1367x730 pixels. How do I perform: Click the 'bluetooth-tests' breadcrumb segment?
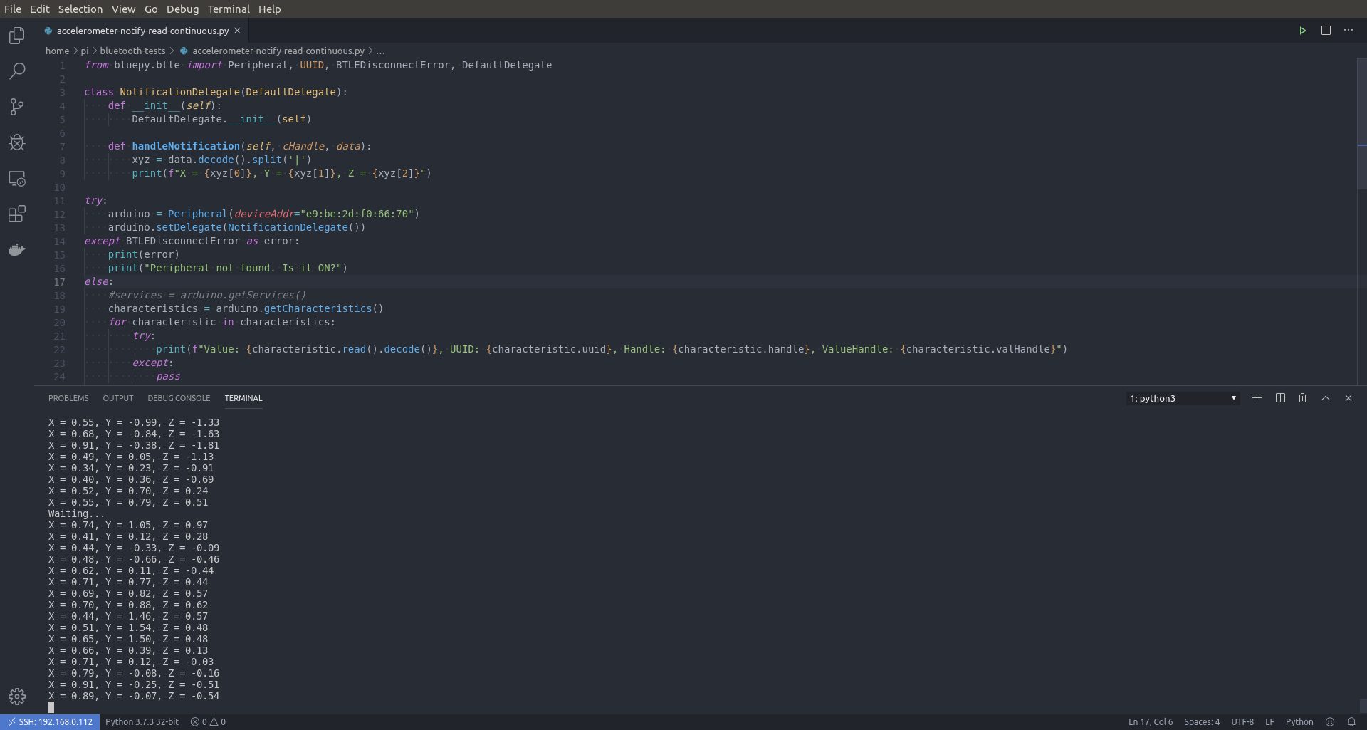coord(132,51)
